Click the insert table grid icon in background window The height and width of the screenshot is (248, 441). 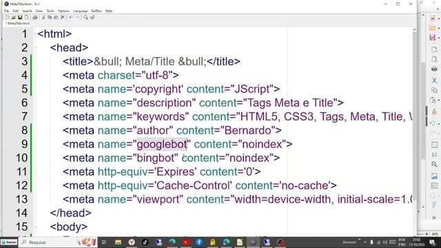pyautogui.click(x=434, y=145)
